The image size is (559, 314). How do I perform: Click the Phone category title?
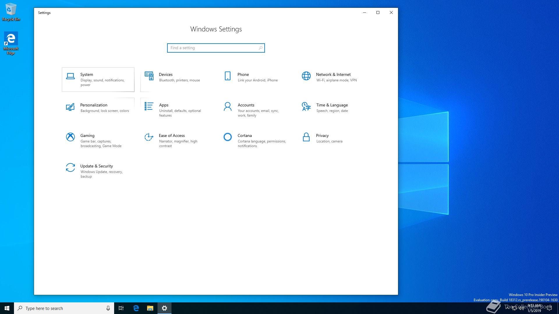coord(243,75)
